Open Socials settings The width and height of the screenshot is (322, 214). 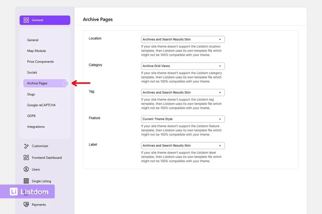(32, 72)
